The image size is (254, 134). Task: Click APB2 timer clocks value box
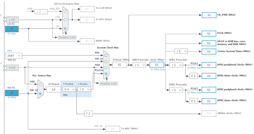209,101
